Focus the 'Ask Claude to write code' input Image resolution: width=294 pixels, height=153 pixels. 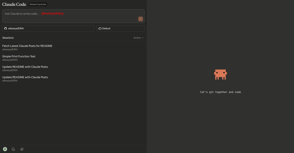tap(73, 16)
